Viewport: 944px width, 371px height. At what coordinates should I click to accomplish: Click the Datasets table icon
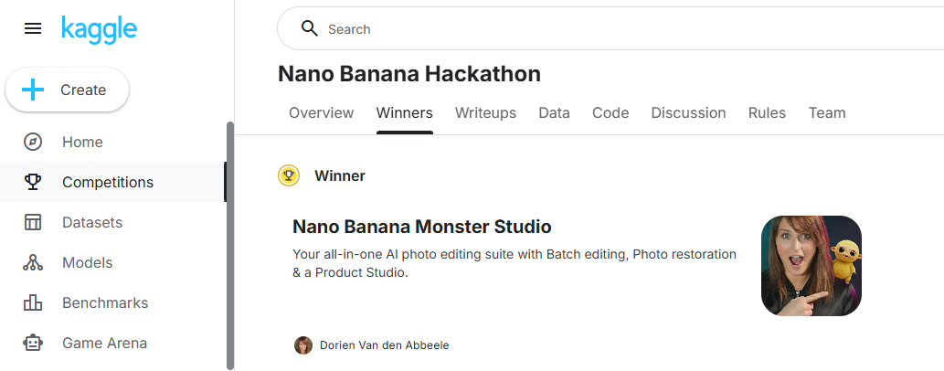point(33,223)
